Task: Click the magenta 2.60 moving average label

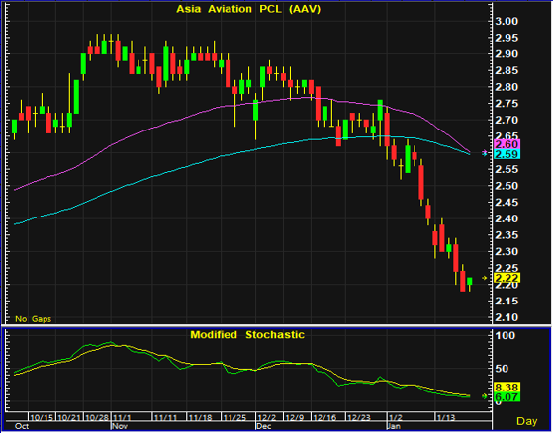Action: 507,144
